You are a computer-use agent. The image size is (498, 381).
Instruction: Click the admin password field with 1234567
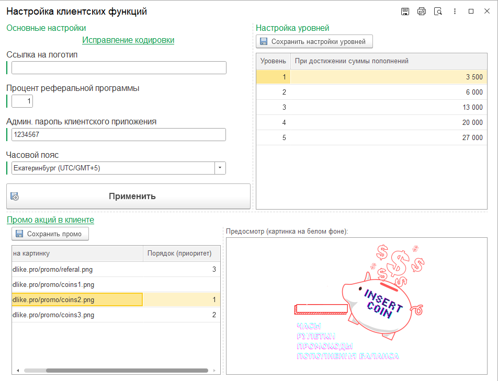(119, 135)
